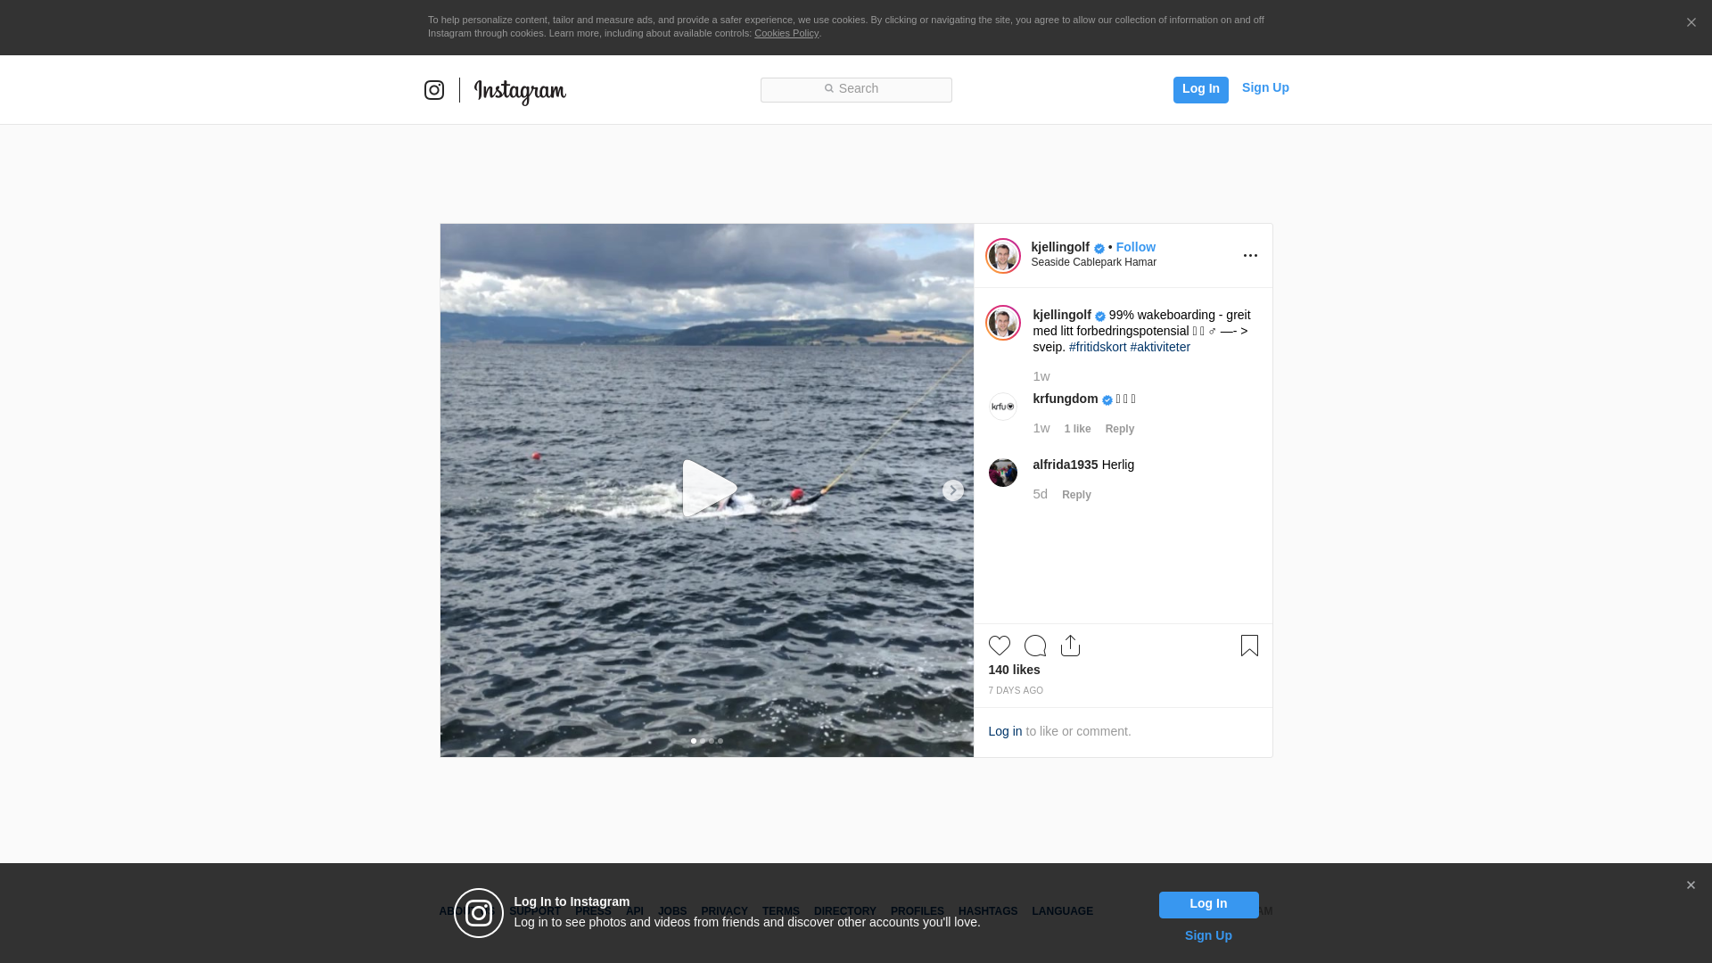Click Sign Up in bottom banner
This screenshot has height=963, width=1712.
(1208, 935)
